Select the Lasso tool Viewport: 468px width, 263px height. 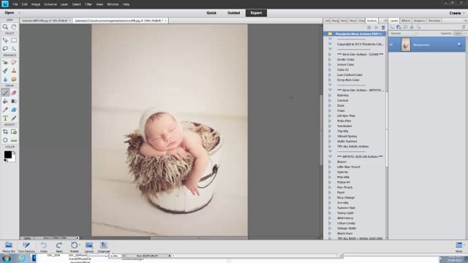pos(5,48)
